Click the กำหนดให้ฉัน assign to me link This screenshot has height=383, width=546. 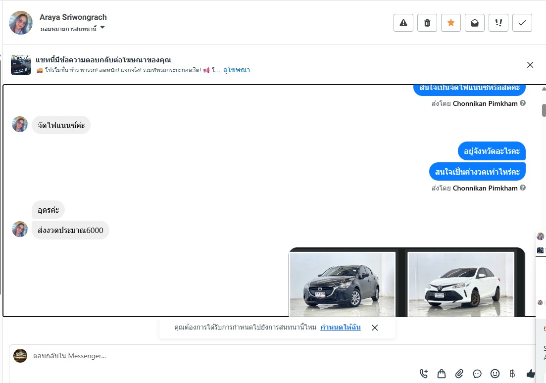[340, 327]
